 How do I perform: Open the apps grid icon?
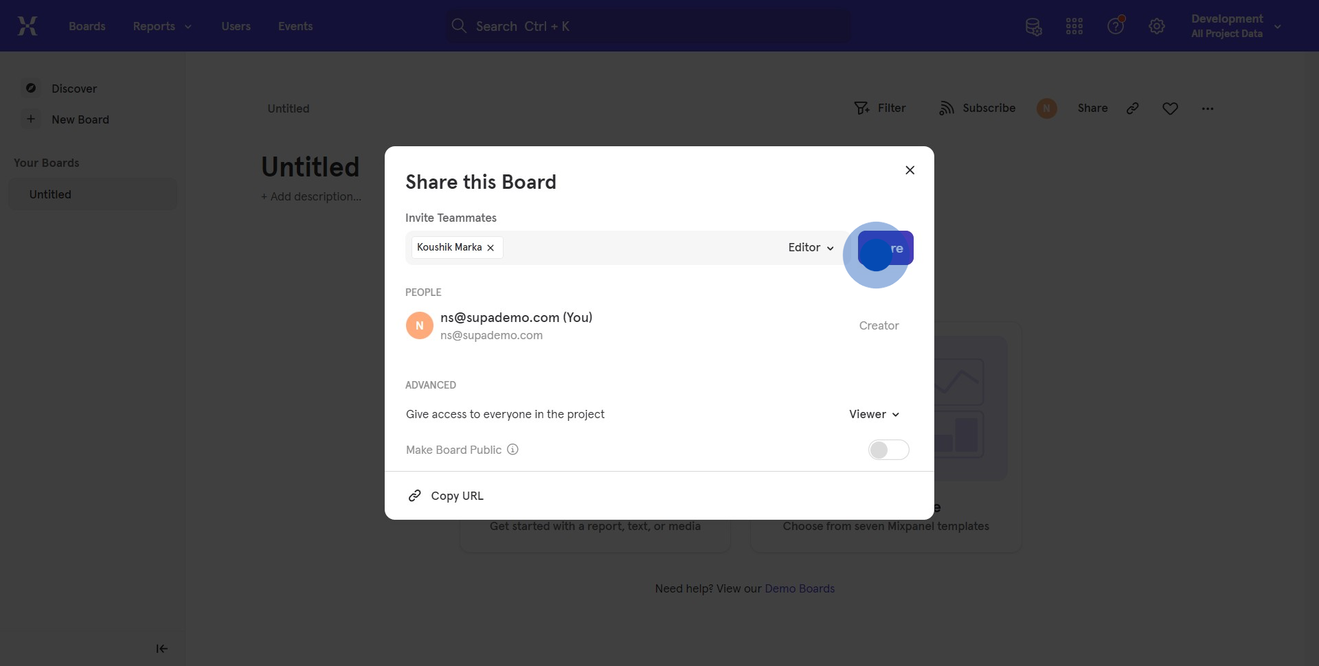tap(1074, 27)
